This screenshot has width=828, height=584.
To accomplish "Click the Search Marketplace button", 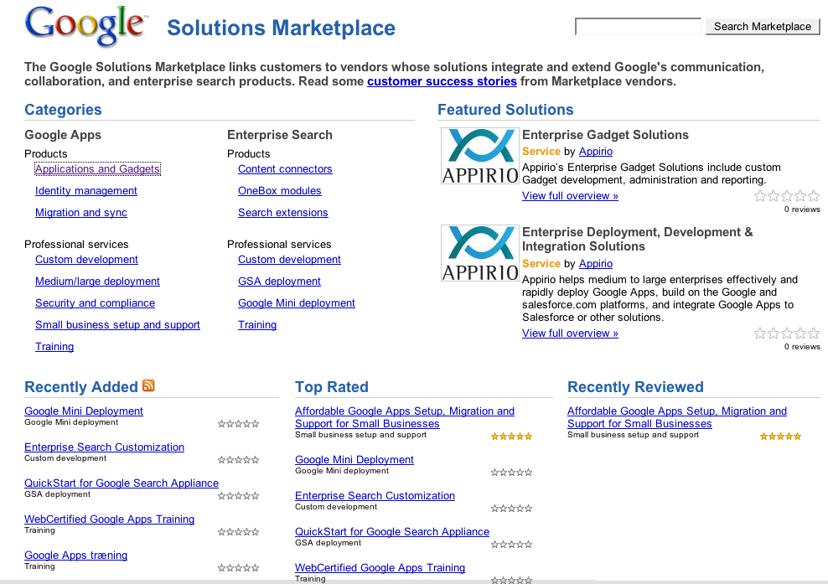I will pyautogui.click(x=763, y=27).
